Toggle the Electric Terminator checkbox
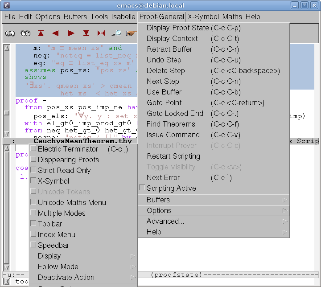 (34, 149)
